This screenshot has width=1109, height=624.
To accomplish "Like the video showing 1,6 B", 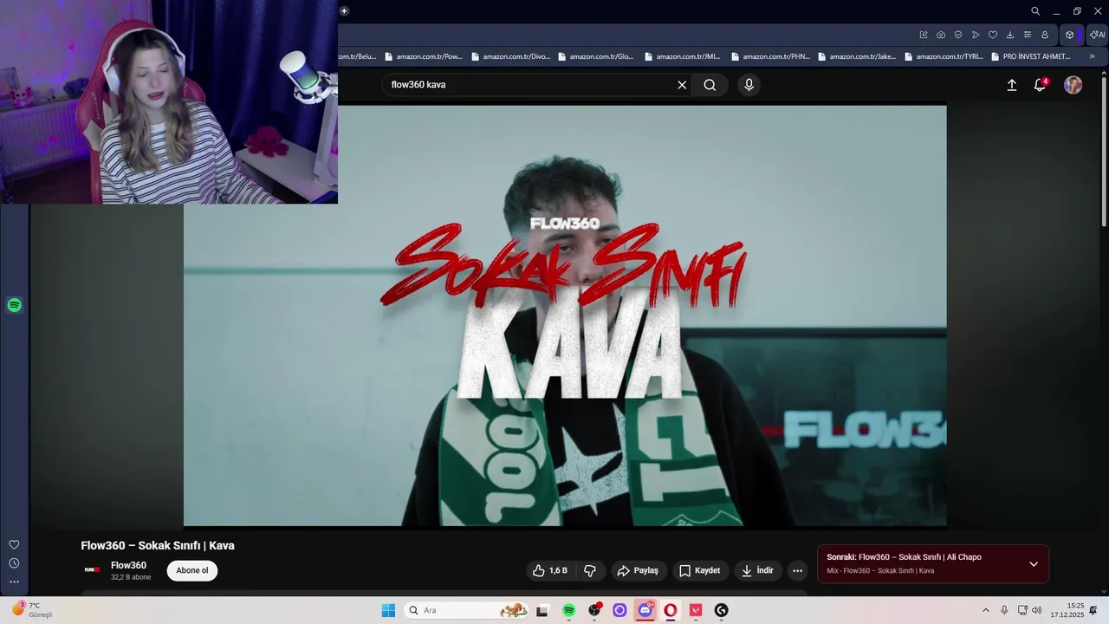I will click(549, 570).
